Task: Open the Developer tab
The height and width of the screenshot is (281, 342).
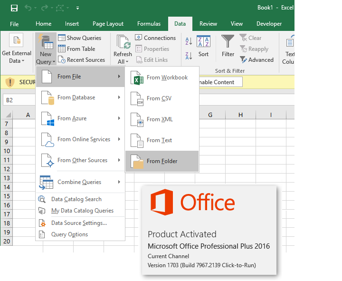Action: [269, 24]
